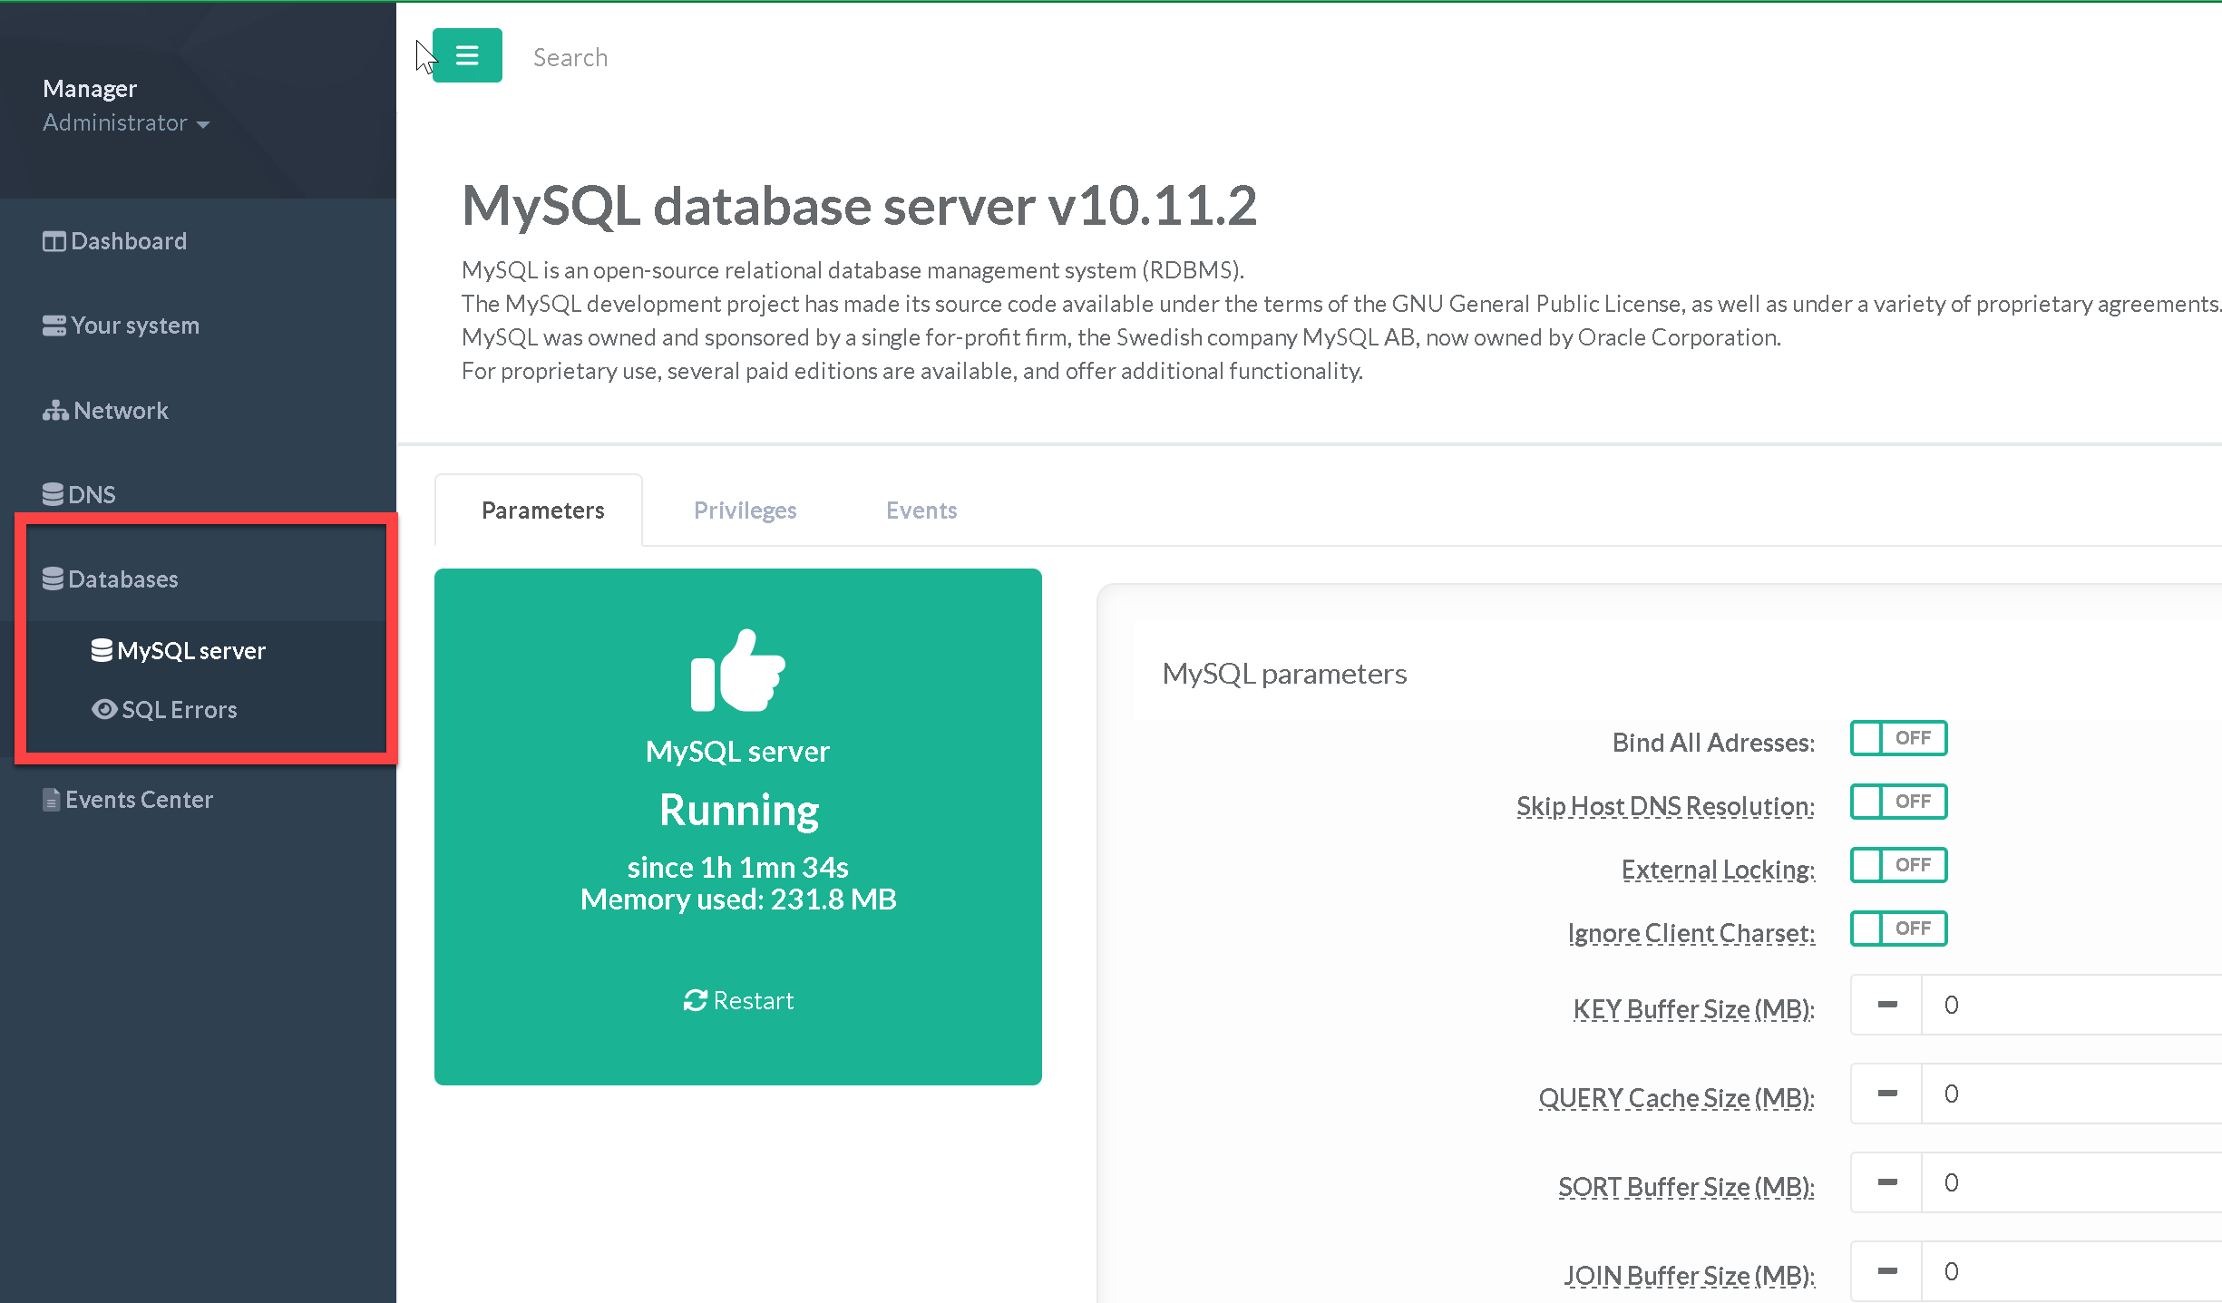Image resolution: width=2222 pixels, height=1303 pixels.
Task: Switch to the Privileges tab
Action: pos(745,511)
